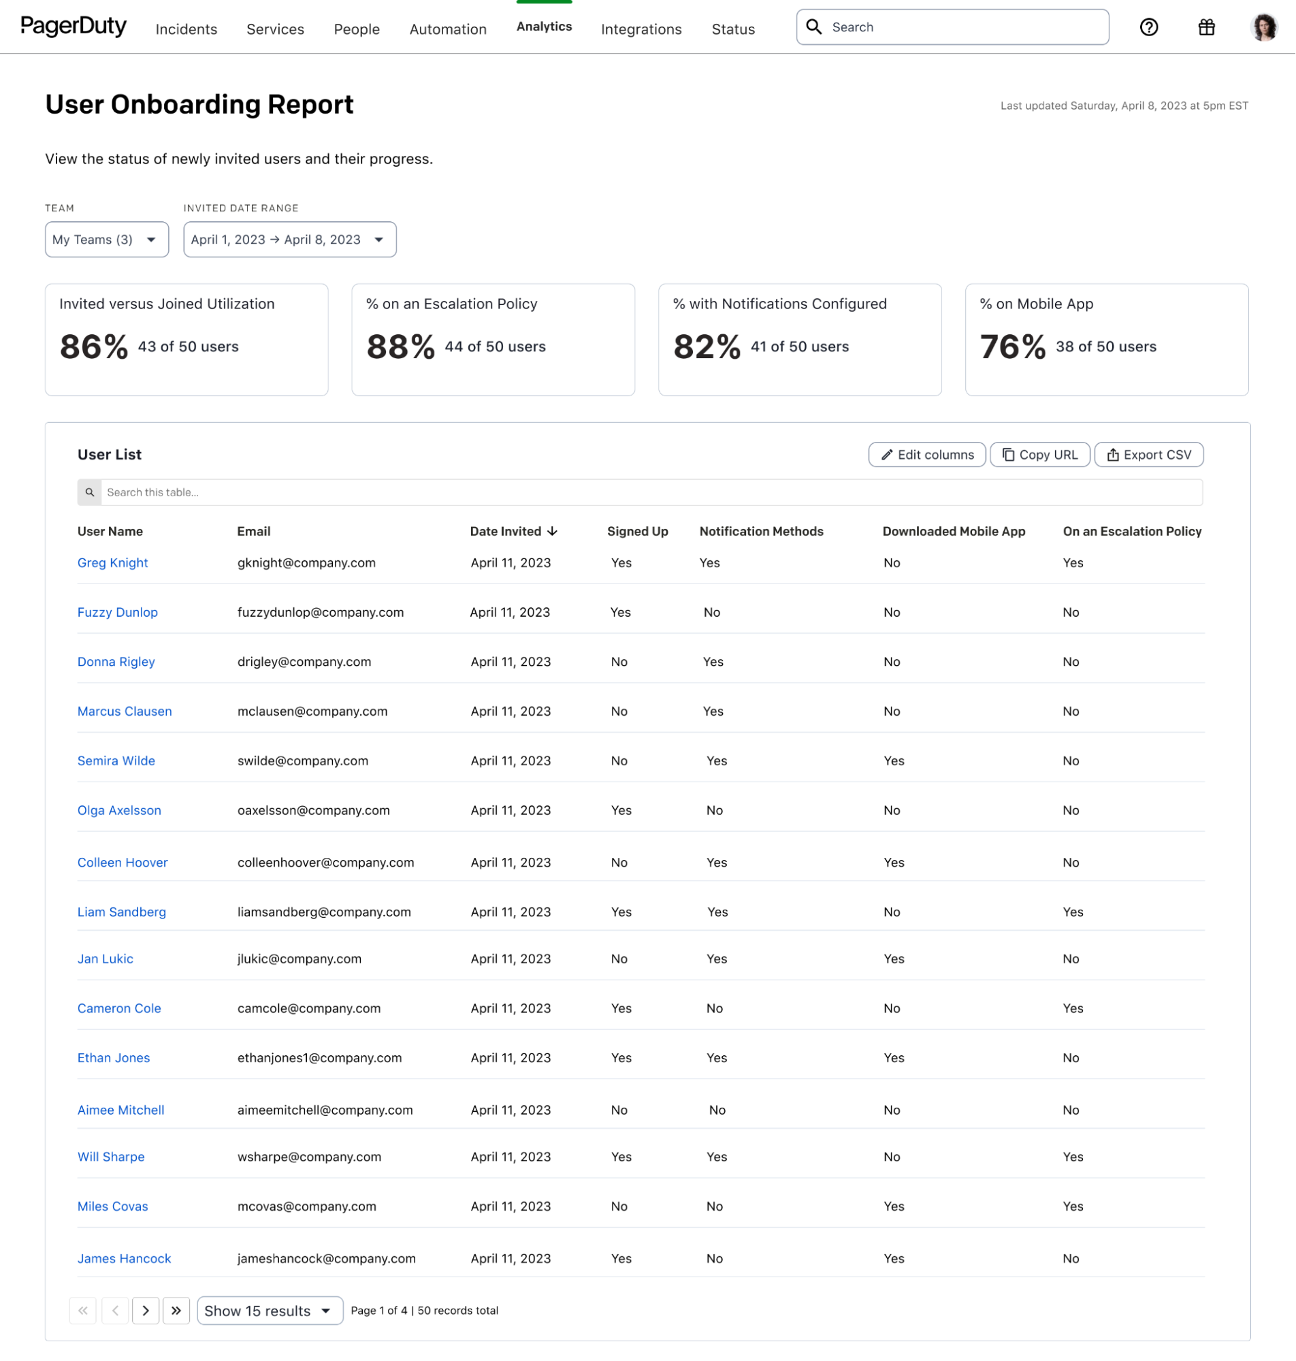Viewport: 1296px width, 1361px height.
Task: Click the Copy URL icon
Action: coord(1008,455)
